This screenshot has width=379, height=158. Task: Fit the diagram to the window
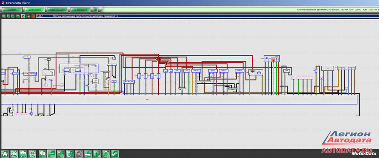coord(13,16)
